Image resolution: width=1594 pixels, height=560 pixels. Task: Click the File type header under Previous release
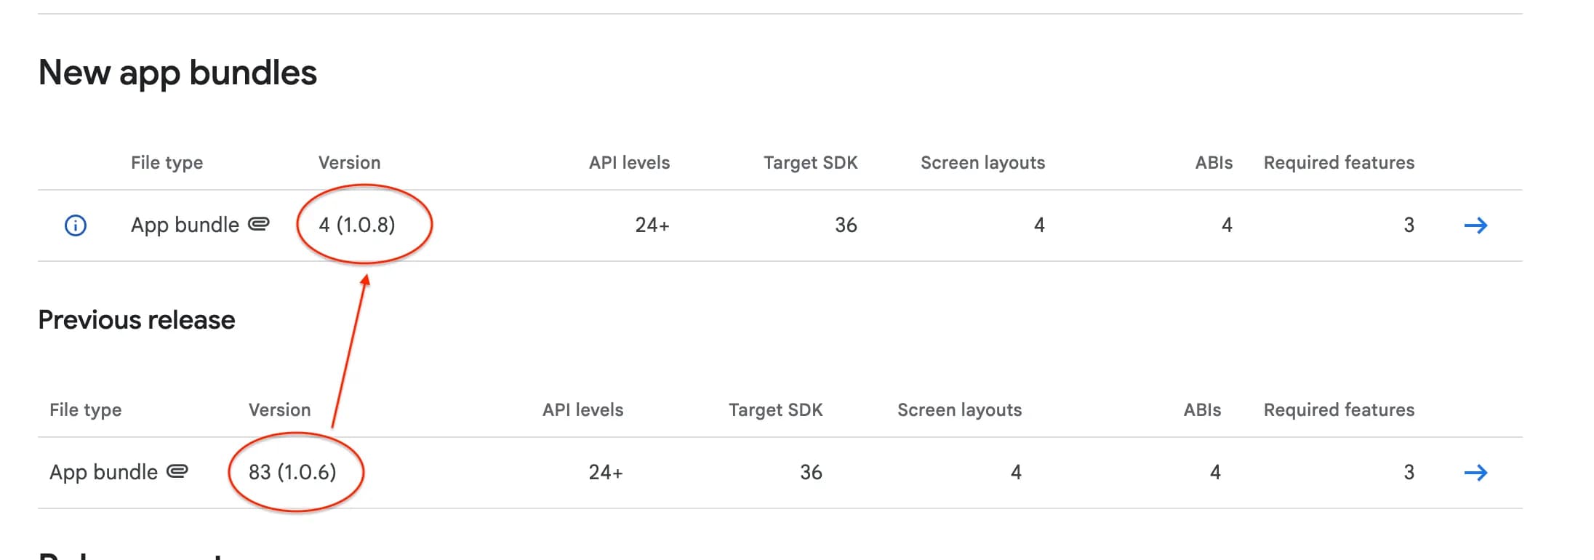[x=84, y=409]
